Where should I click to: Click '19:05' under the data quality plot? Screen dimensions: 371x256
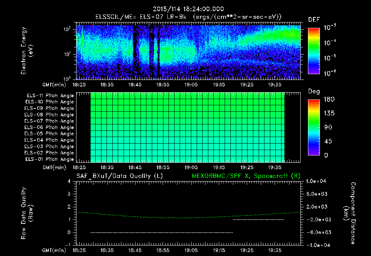tap(191, 250)
